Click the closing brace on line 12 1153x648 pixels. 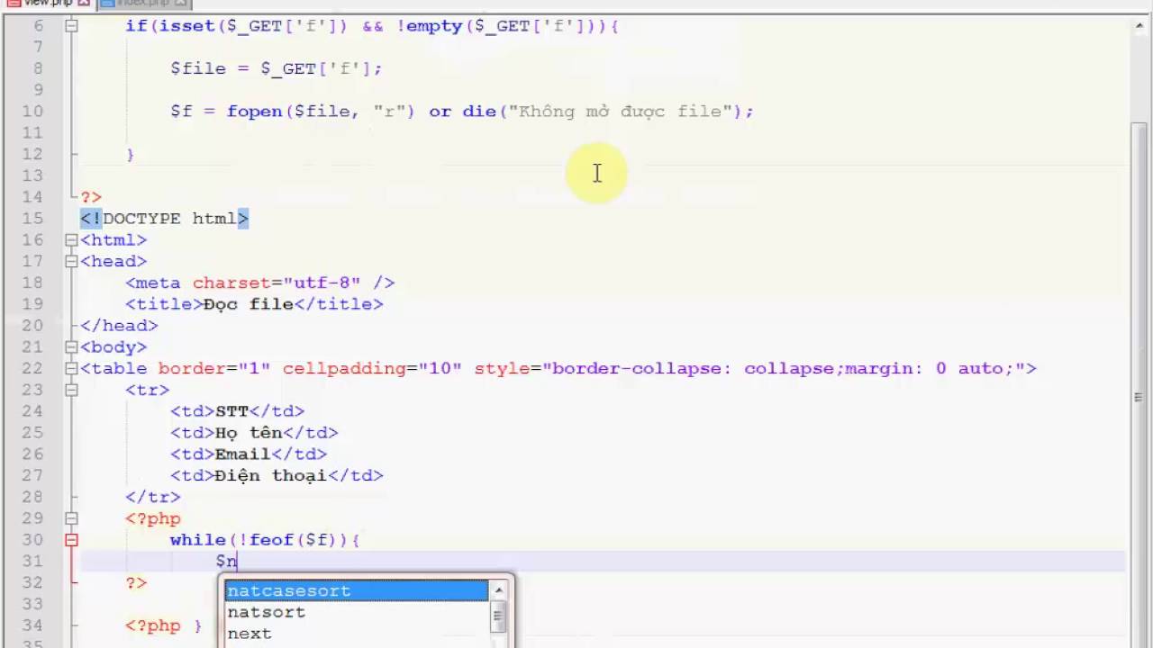click(131, 155)
